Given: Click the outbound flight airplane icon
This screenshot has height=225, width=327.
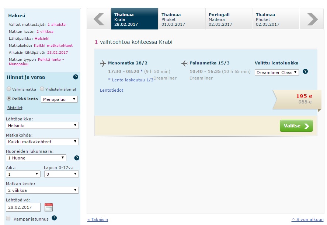Looking at the screenshot, I should click(103, 63).
